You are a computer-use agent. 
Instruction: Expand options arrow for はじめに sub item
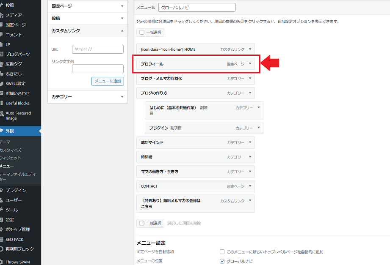coord(259,107)
